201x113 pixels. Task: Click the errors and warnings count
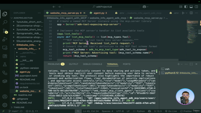coord(32,111)
